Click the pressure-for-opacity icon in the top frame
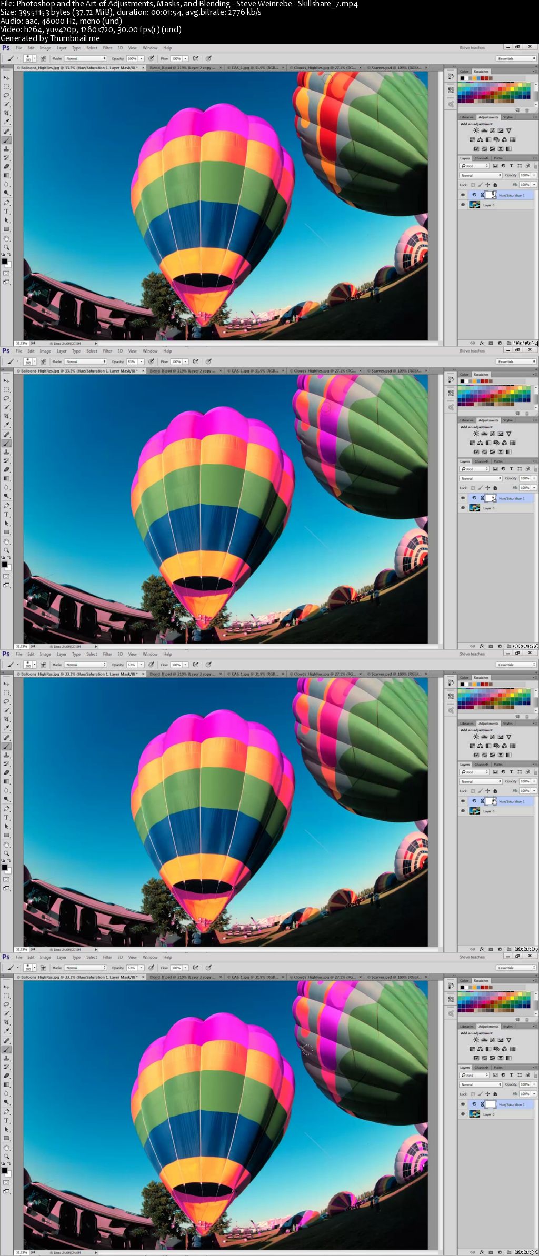The image size is (539, 1256). pos(152,58)
